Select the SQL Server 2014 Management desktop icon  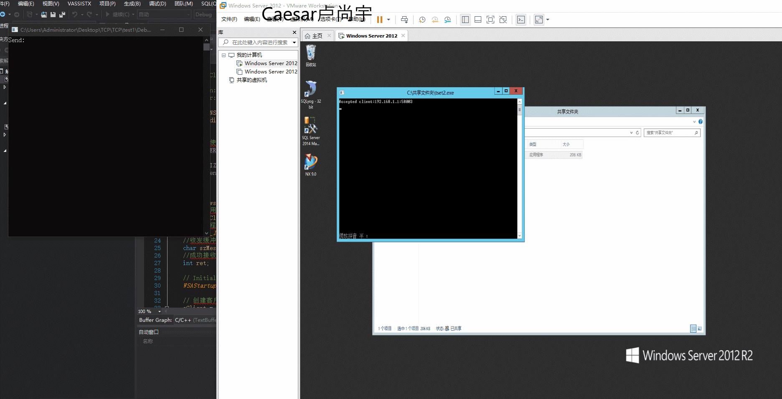pyautogui.click(x=311, y=131)
